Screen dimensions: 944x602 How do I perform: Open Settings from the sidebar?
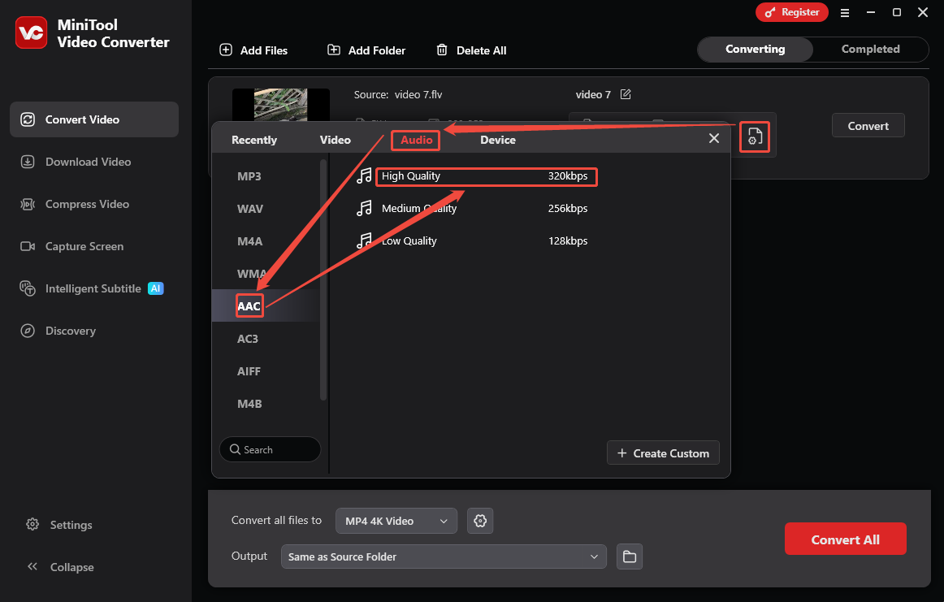pyautogui.click(x=59, y=524)
